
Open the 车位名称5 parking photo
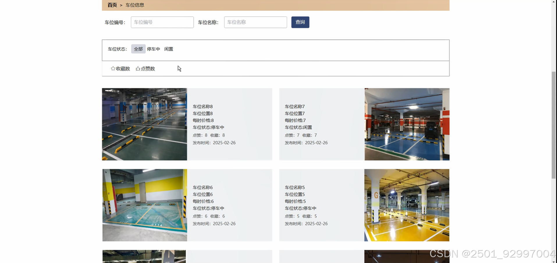tap(407, 205)
